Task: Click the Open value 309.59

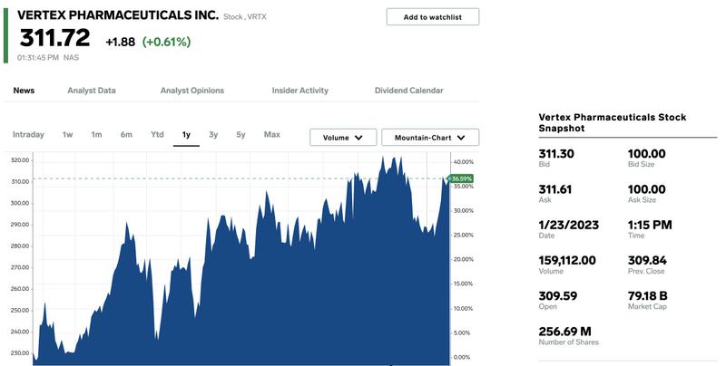Action: [x=557, y=295]
